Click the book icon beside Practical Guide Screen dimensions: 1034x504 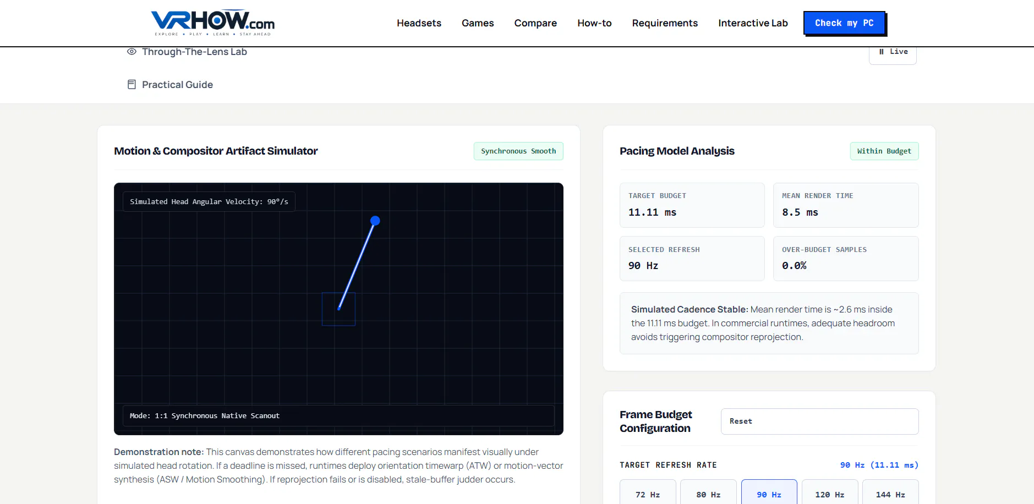pyautogui.click(x=132, y=84)
